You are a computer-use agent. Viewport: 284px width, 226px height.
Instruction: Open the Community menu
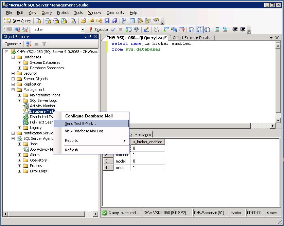116,13
